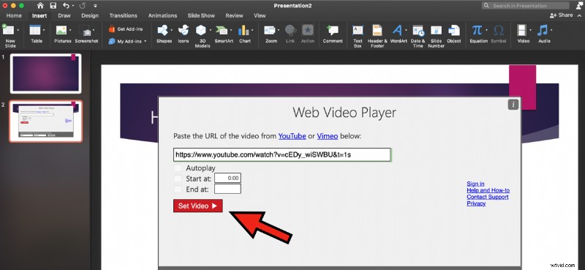The image size is (585, 270).
Task: Open the Web Video Player info icon
Action: [513, 105]
